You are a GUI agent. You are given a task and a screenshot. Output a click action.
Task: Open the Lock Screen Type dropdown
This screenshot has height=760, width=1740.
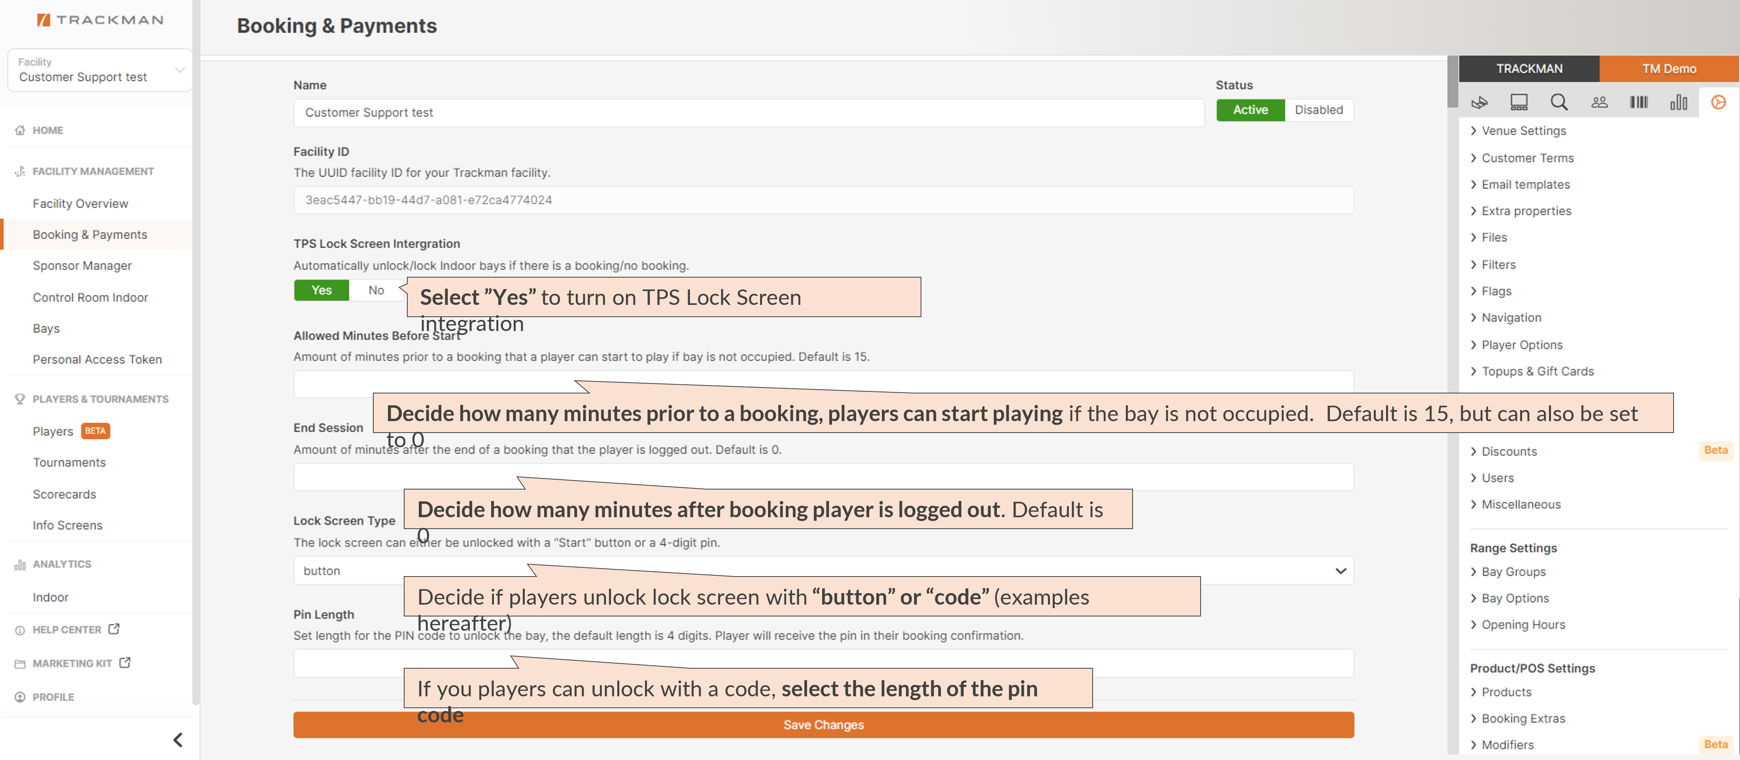tap(1341, 570)
